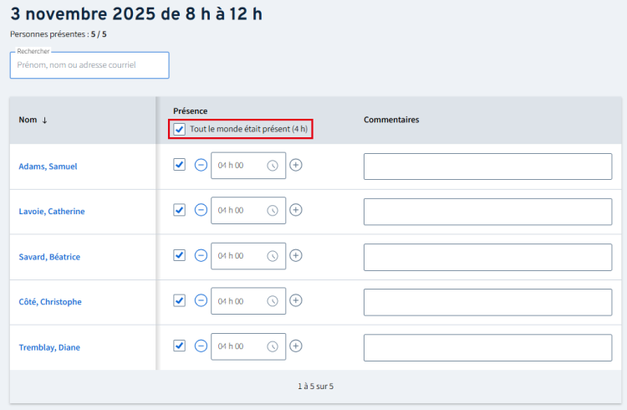
Task: Decrease hours for Lavoie, Catherine
Action: 201,211
